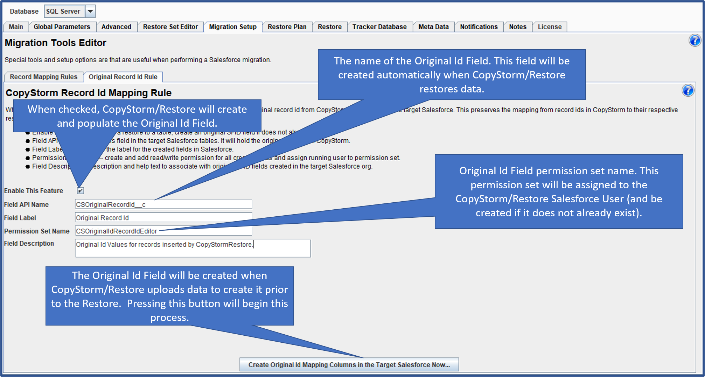The width and height of the screenshot is (705, 377).
Task: Click Create Original Id Mapping Columns button
Action: click(x=349, y=365)
